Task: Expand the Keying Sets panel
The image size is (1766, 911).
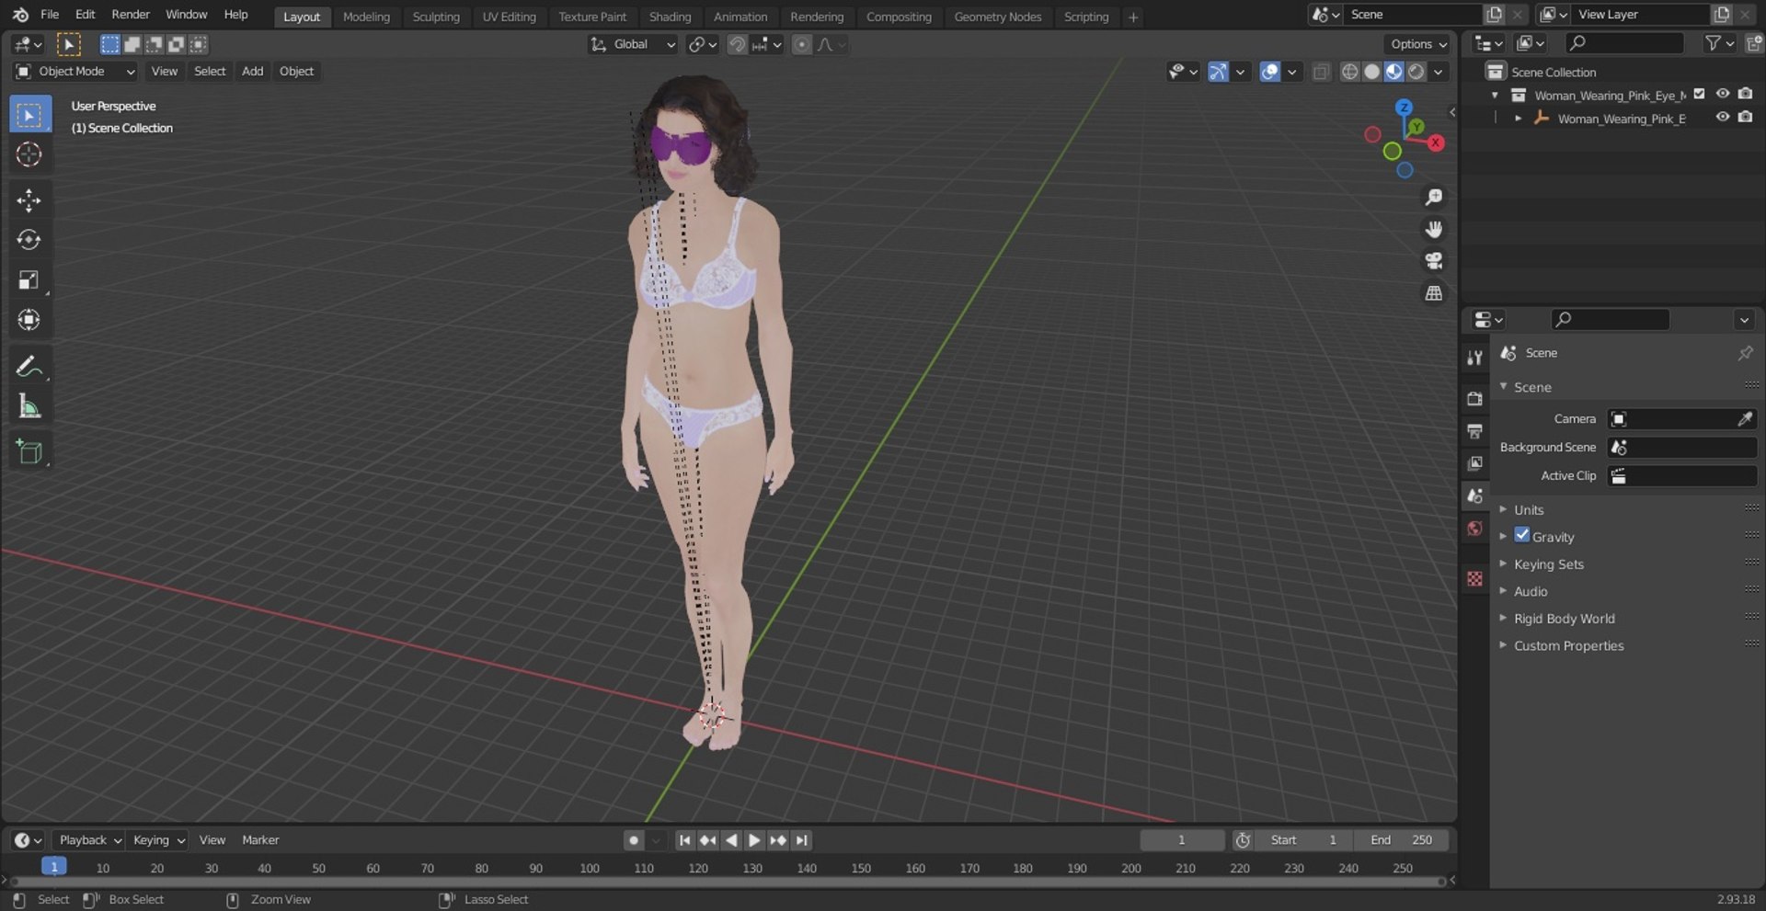Action: (x=1549, y=564)
